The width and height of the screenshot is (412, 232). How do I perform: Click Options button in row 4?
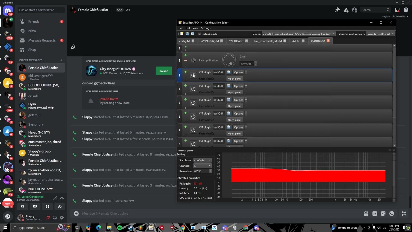pyautogui.click(x=239, y=86)
